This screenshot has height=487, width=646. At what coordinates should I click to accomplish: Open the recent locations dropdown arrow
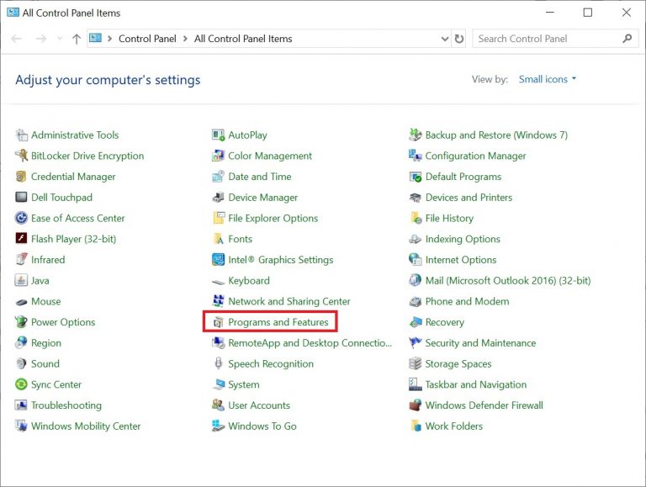60,39
